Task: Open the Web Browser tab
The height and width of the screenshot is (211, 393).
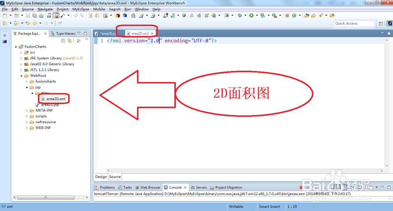Action: coord(148,187)
